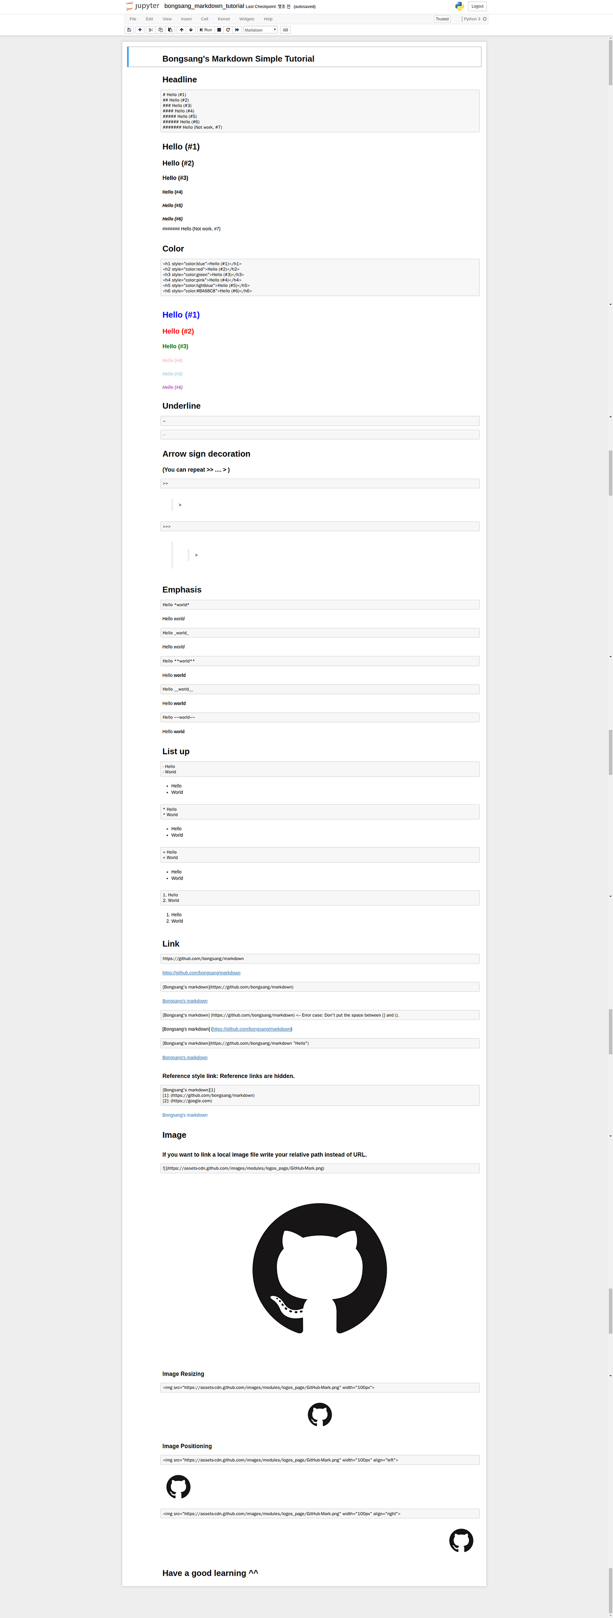
Task: Insert a cell below with the plus icon
Action: (140, 30)
